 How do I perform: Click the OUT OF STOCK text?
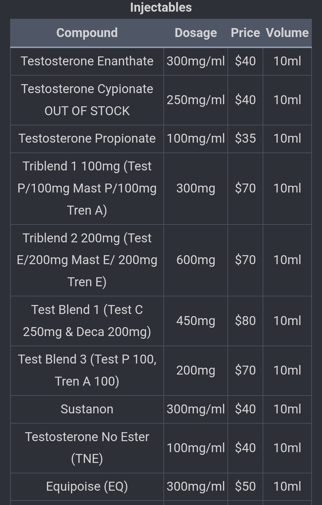pos(87,111)
